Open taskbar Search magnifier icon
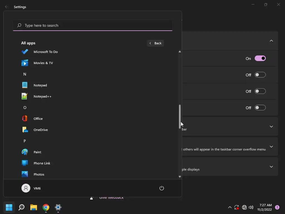Viewport: 285px width, 214px height. (x=21, y=207)
